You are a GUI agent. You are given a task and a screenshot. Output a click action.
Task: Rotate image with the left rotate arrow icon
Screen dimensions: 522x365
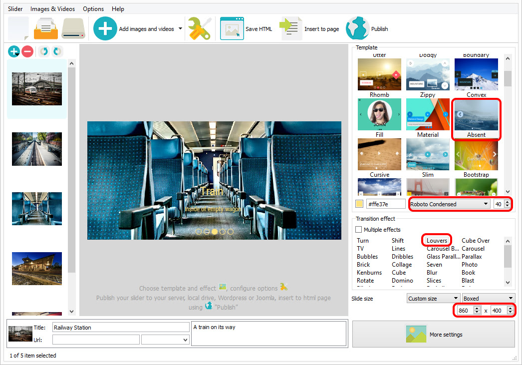43,51
